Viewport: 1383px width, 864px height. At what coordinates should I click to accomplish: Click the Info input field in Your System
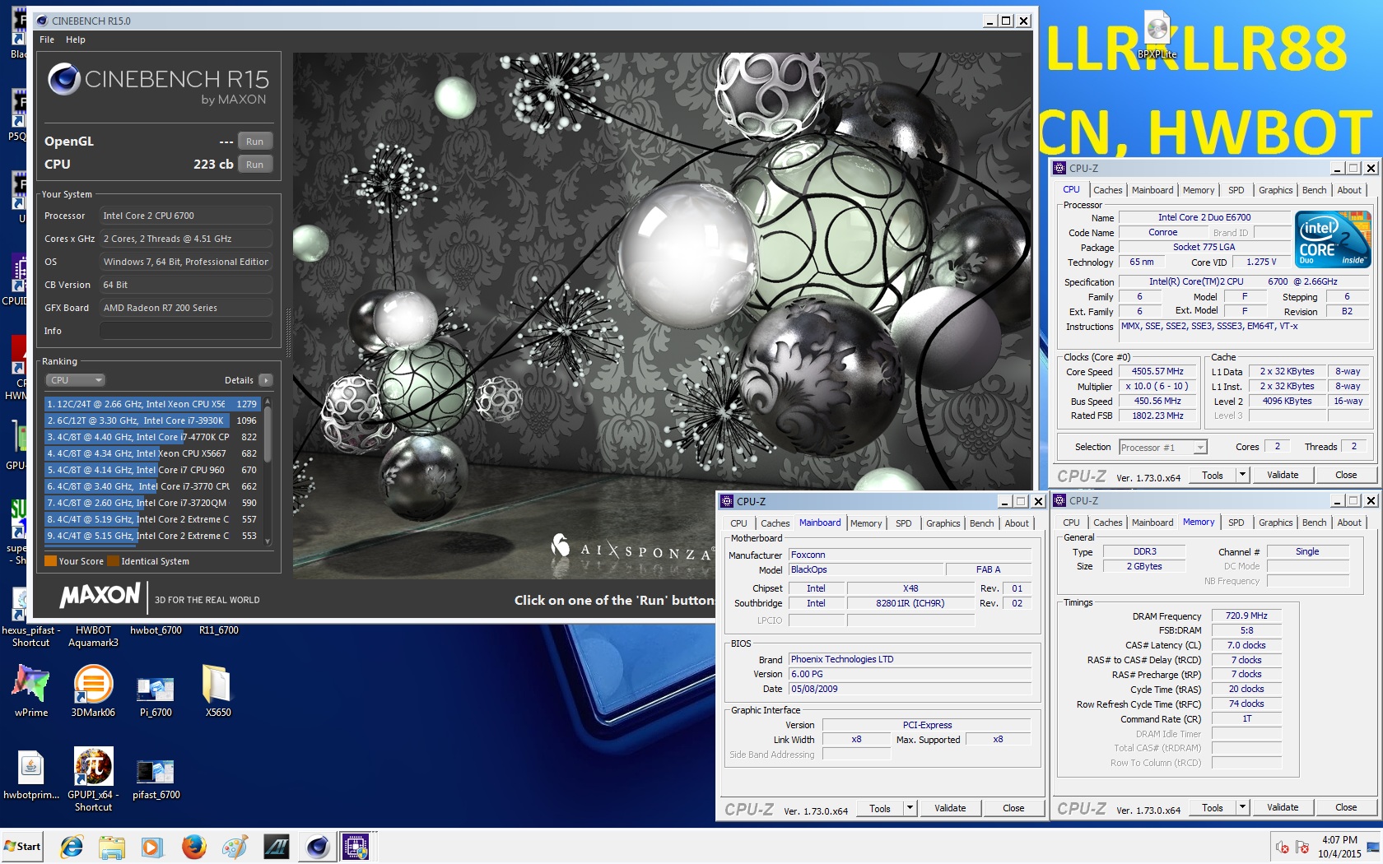pyautogui.click(x=185, y=331)
